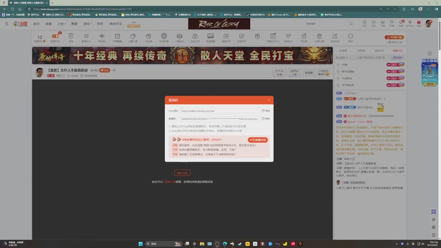The height and width of the screenshot is (248, 441).
Task: Open the Windows Start button on taskbar
Action: tap(141, 244)
